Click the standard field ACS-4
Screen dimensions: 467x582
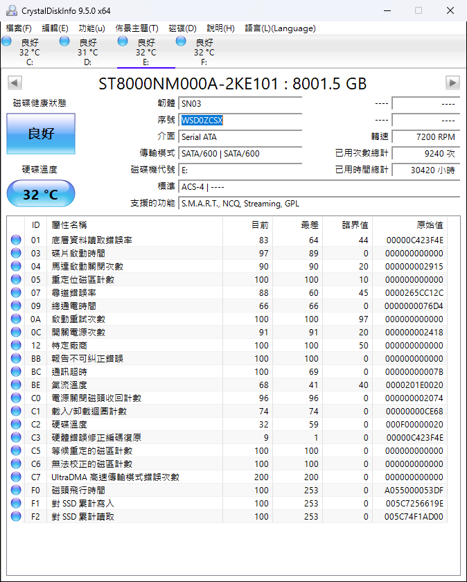pos(319,186)
